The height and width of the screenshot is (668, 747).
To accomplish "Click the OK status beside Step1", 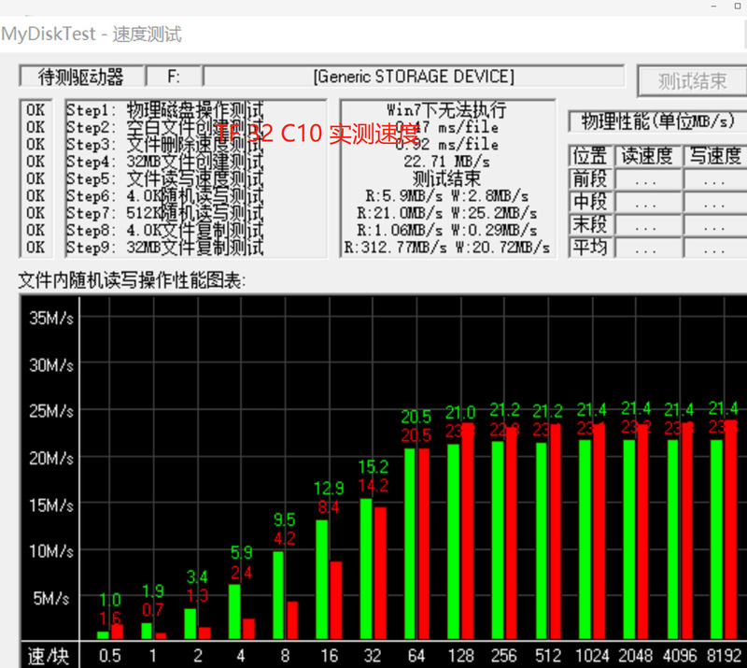I will (35, 110).
